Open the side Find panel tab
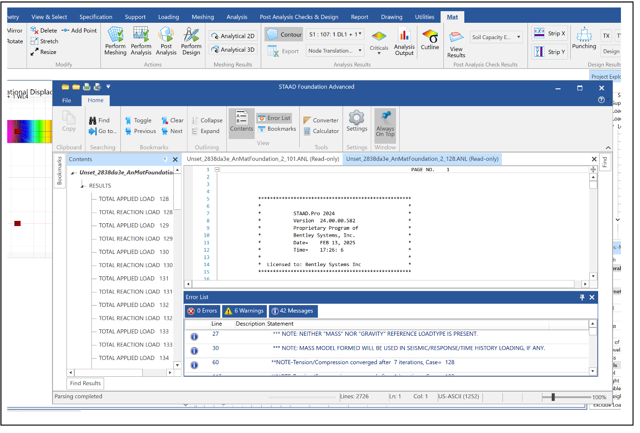Image resolution: width=640 pixels, height=433 pixels. point(605,162)
